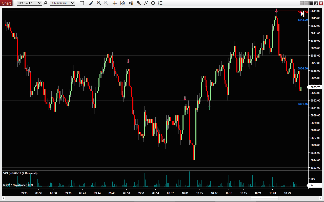Open the data series icon
Screen dimensions: 324x202
click(x=139, y=3)
